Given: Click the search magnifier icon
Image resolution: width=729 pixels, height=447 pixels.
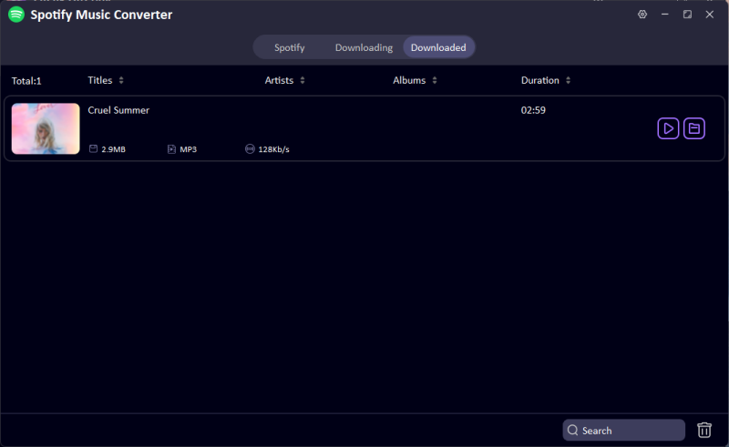Looking at the screenshot, I should 573,431.
